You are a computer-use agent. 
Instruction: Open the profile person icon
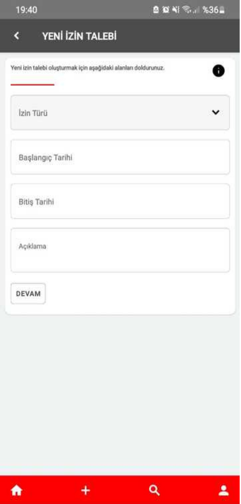point(224,490)
